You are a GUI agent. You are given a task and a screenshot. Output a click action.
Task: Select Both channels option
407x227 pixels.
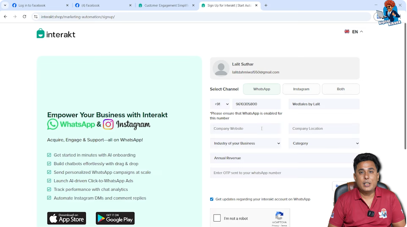341,89
